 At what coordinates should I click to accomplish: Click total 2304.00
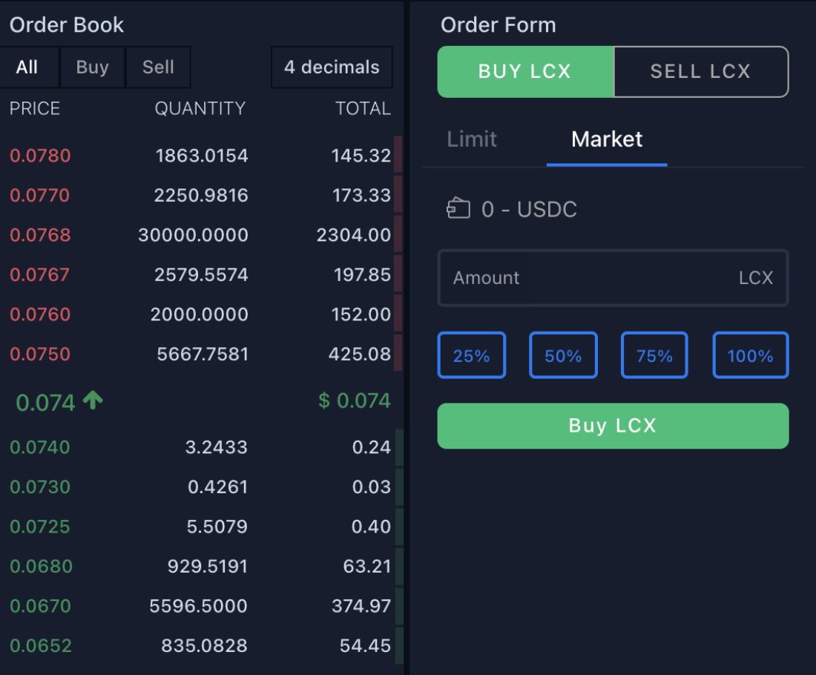(354, 234)
